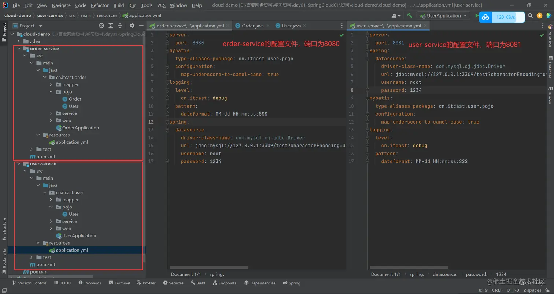Open the Endpoints tool window
Viewport: 554px width, 294px height.
(x=224, y=283)
